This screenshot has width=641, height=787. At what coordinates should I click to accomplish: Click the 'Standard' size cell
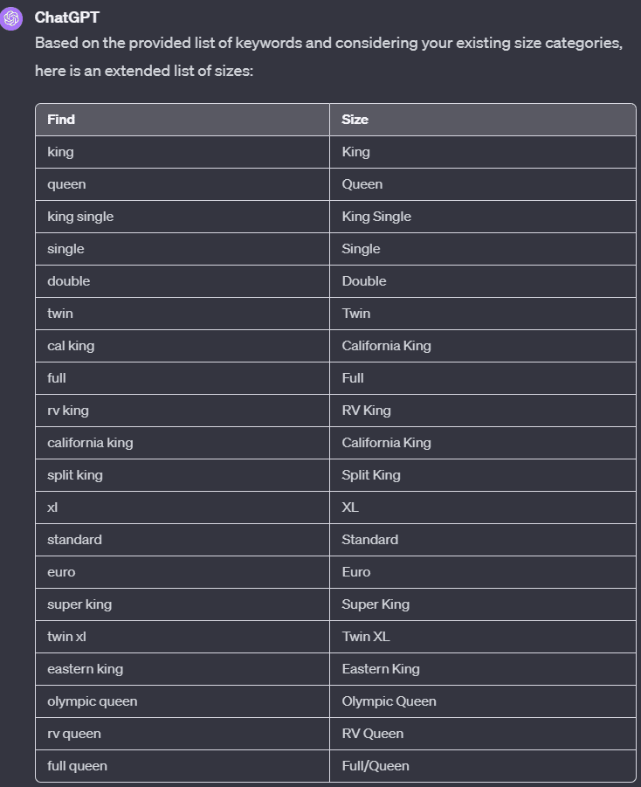[x=370, y=540]
